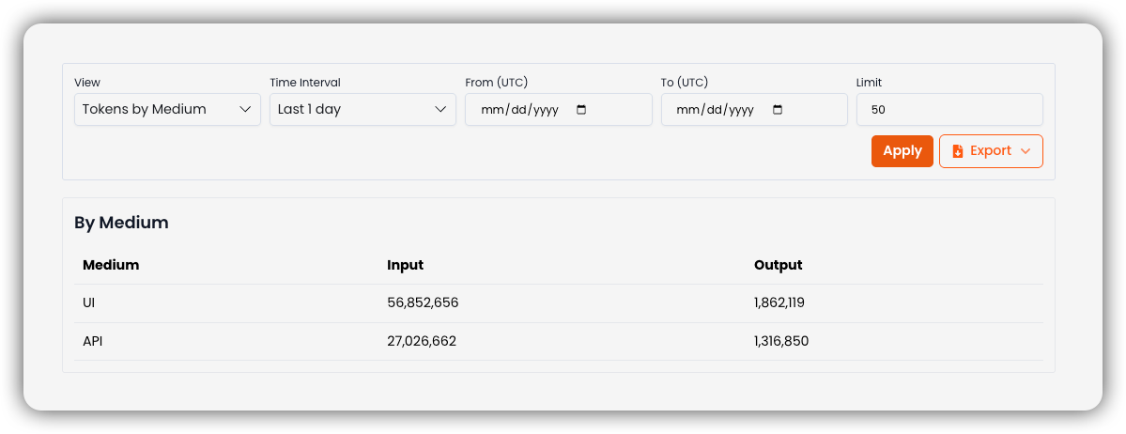Open the calendar picker icon in To (UTC)
This screenshot has height=434, width=1126.
(x=777, y=110)
